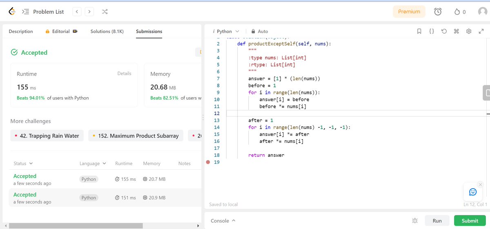Open the side panel handle at right edge
490x229 pixels.
click(x=486, y=93)
